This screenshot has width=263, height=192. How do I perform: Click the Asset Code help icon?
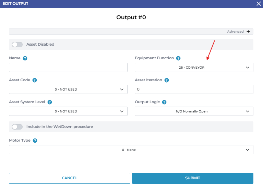[35, 80]
